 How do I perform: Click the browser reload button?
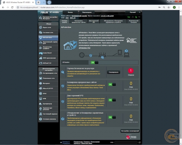tap(12, 7)
